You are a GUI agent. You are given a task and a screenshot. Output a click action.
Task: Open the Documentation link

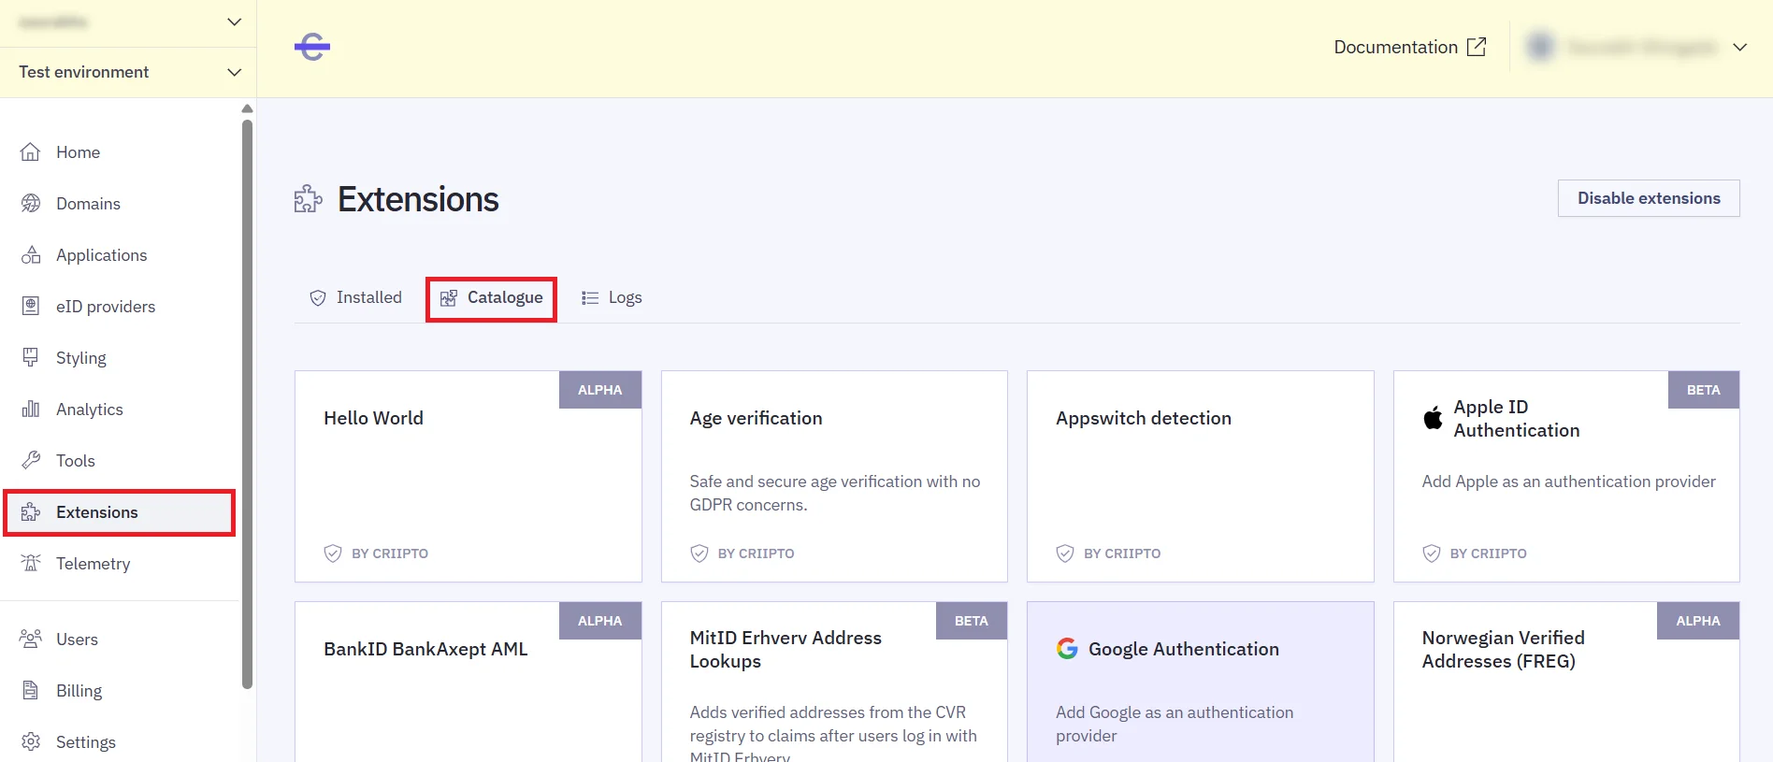pyautogui.click(x=1410, y=47)
